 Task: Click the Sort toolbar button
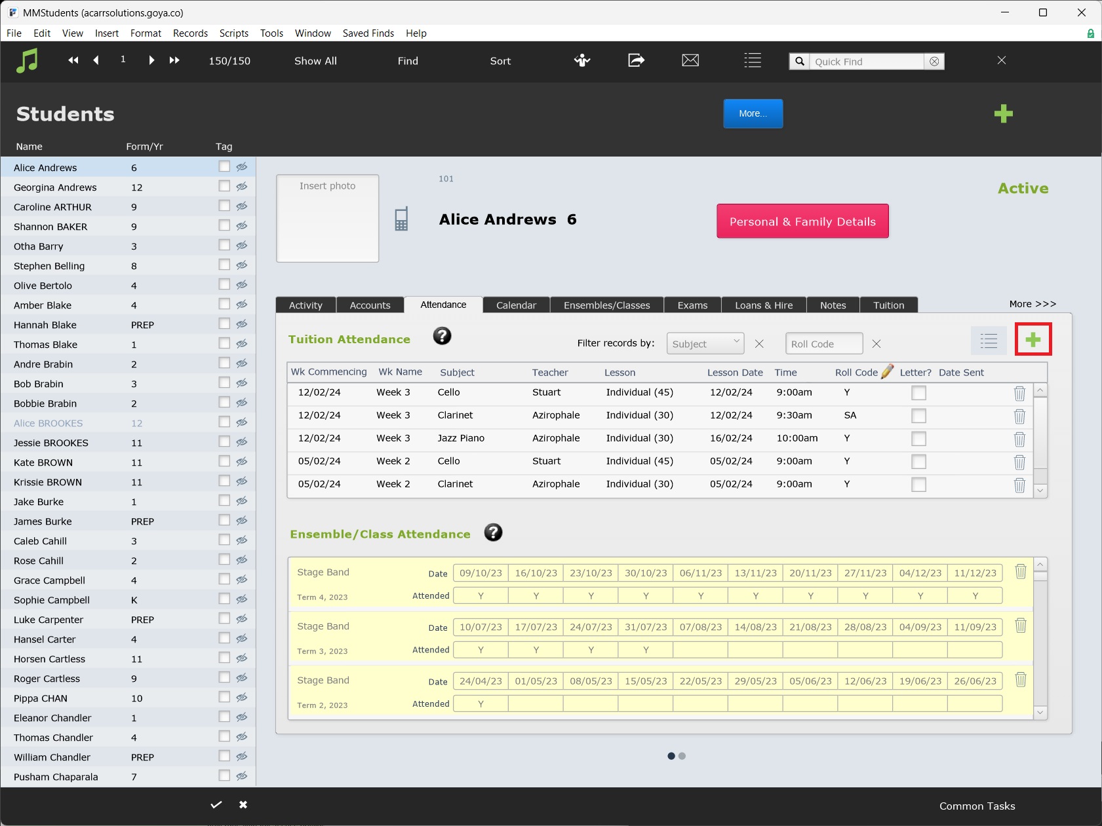click(x=500, y=61)
